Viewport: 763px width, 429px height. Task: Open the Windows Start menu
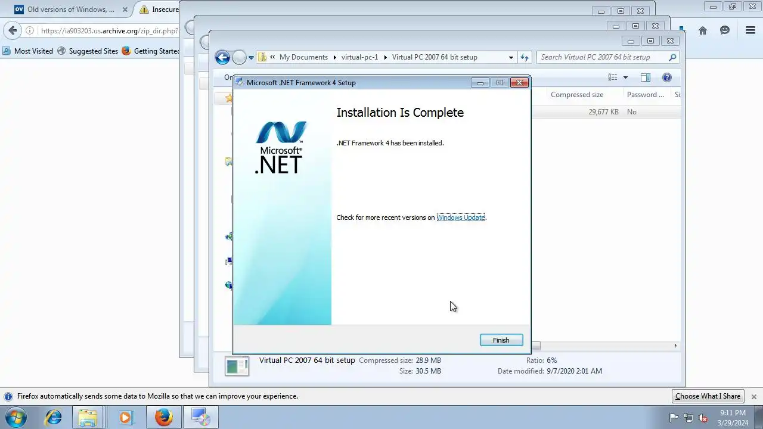point(15,418)
